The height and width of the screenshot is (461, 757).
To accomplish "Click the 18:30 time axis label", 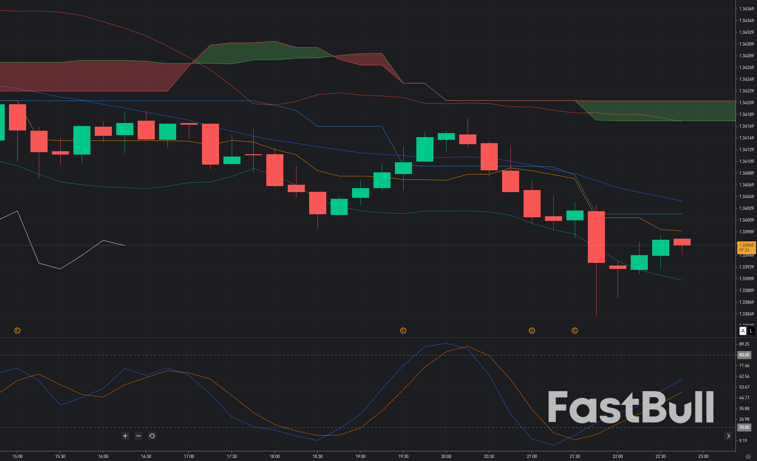I will (318, 456).
